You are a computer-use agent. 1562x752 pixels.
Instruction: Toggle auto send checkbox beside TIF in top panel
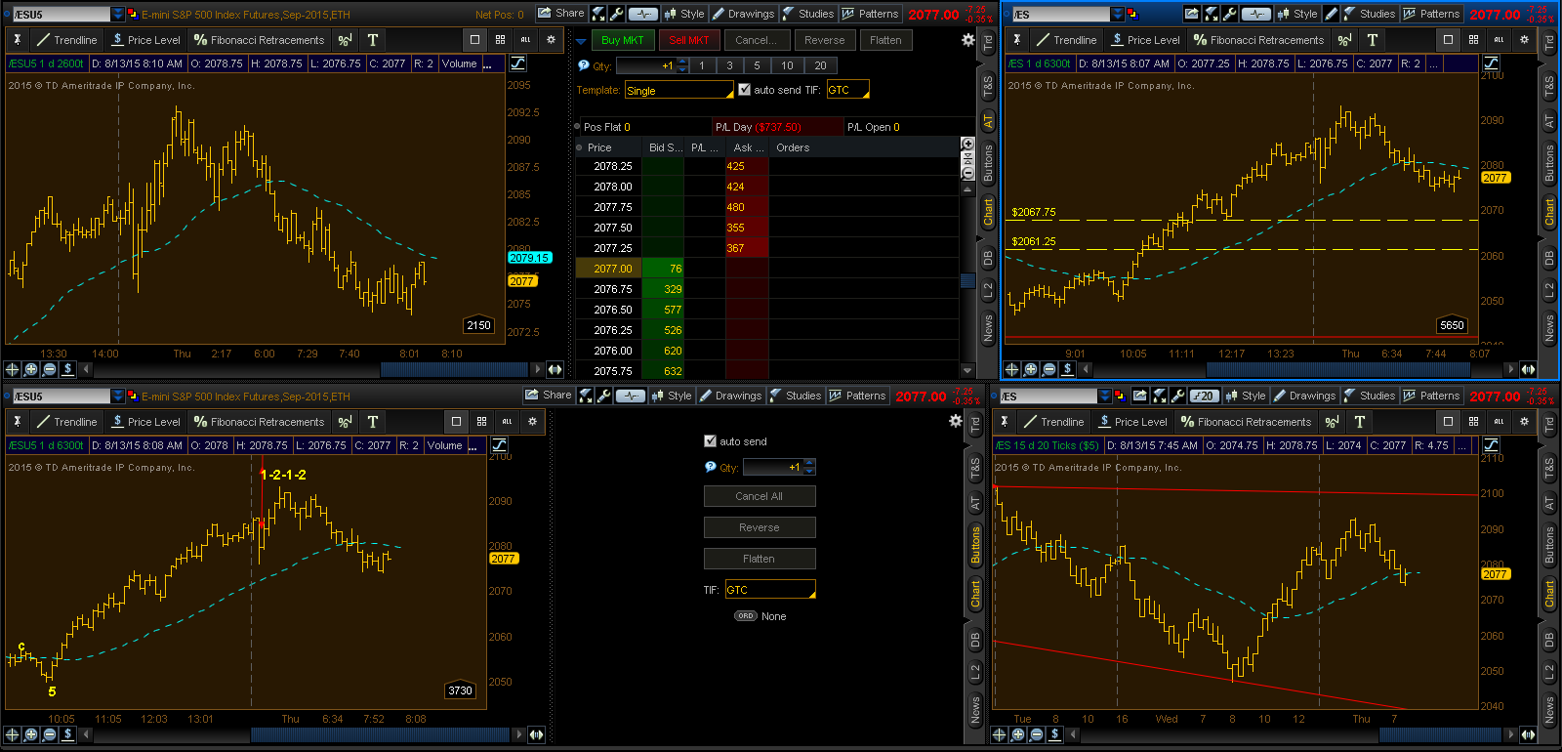(744, 89)
